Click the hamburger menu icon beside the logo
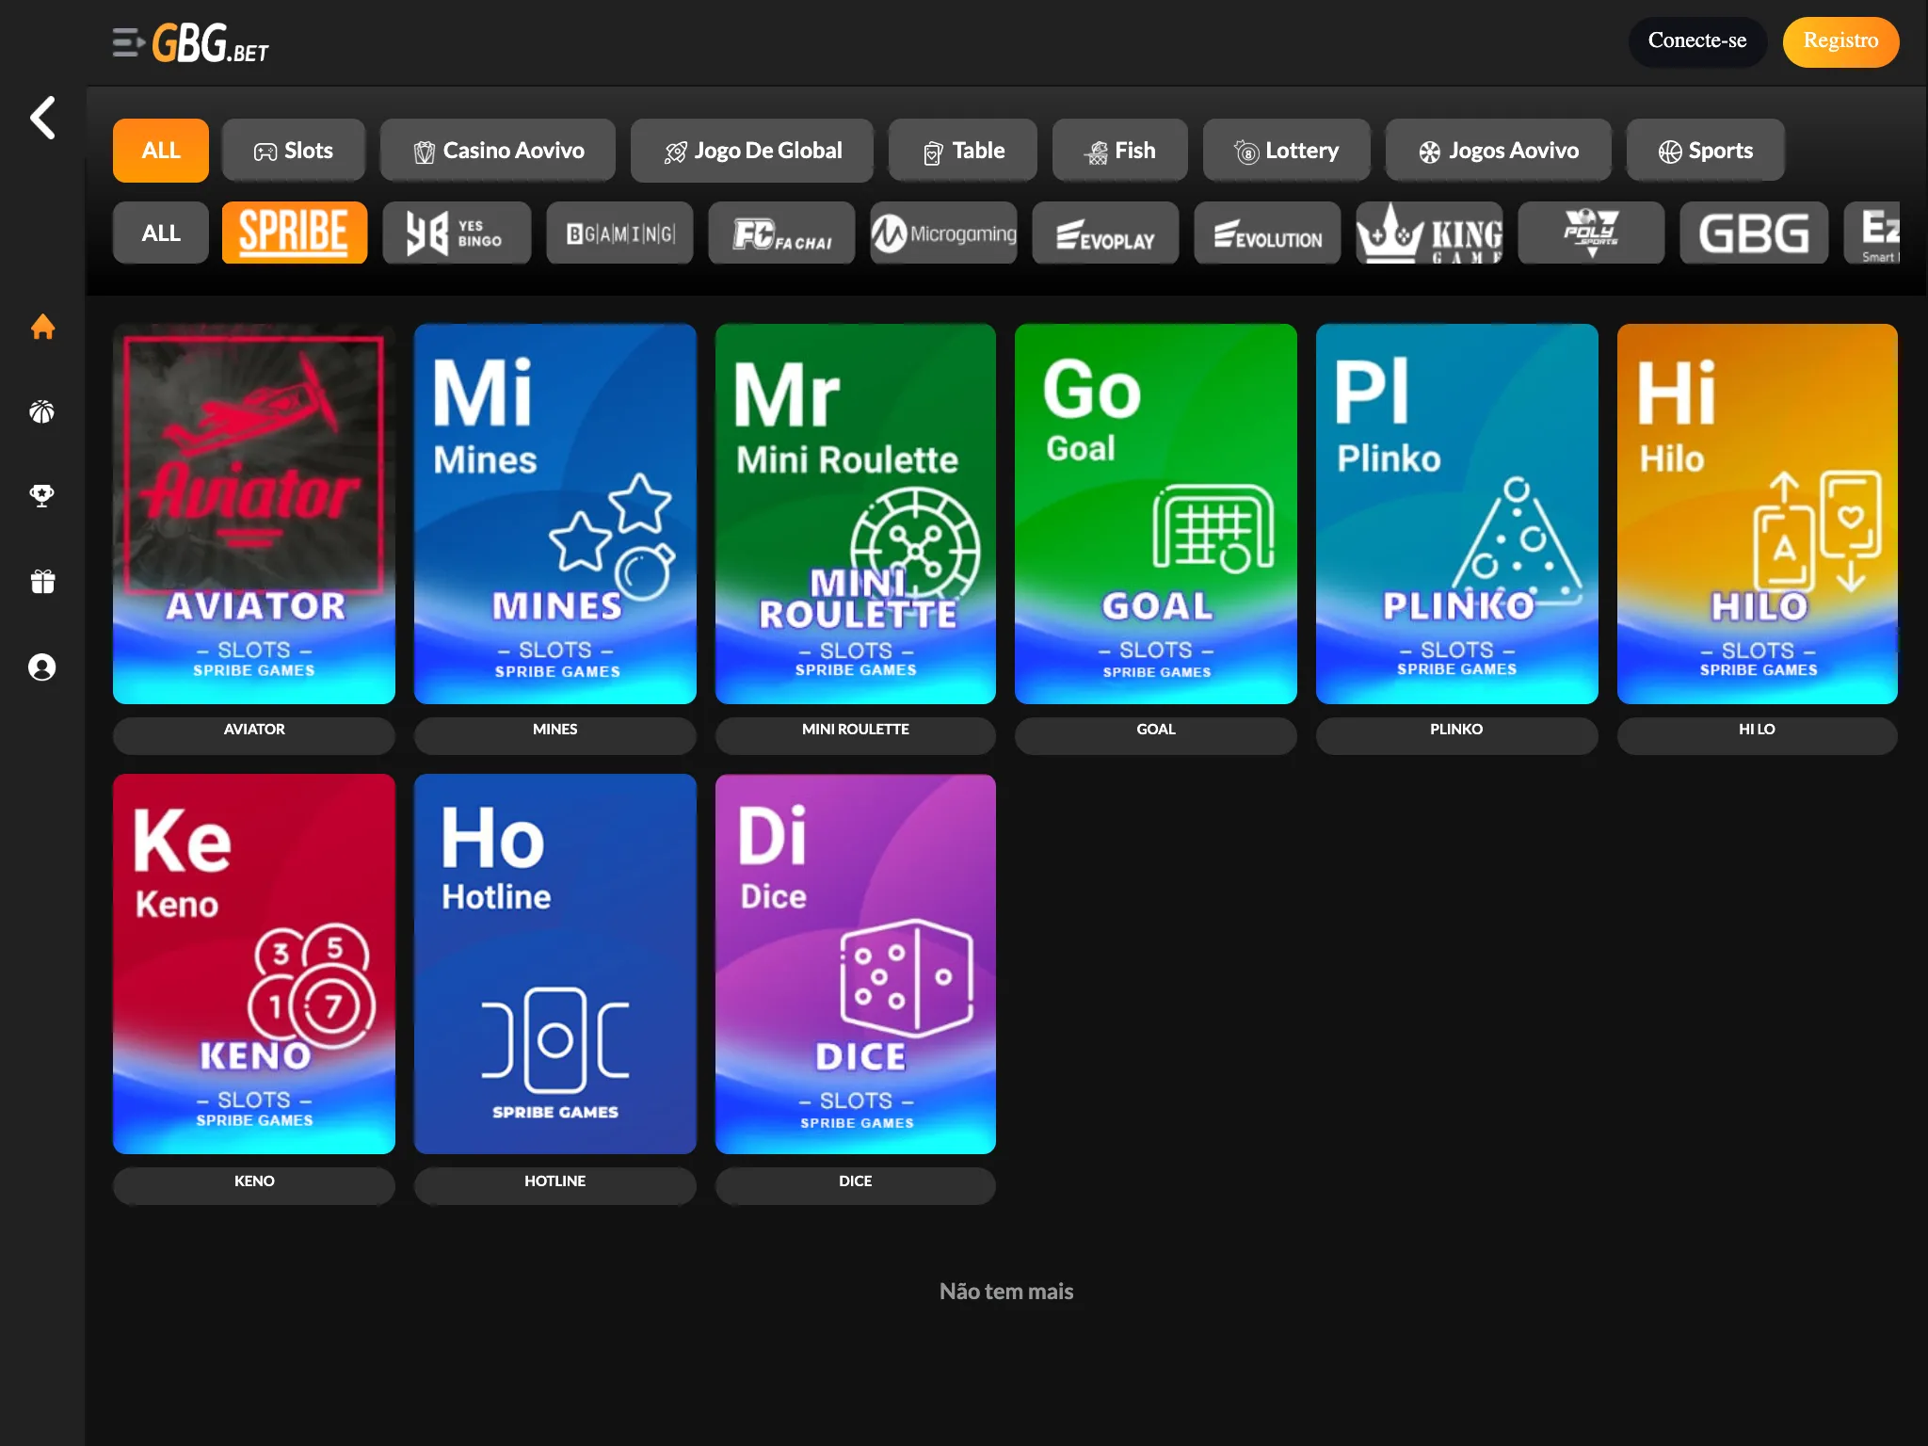Viewport: 1928px width, 1446px height. click(127, 43)
